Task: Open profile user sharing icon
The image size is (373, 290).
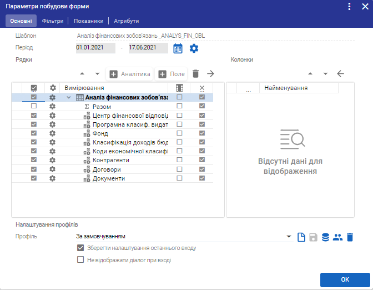Action: tap(337, 237)
